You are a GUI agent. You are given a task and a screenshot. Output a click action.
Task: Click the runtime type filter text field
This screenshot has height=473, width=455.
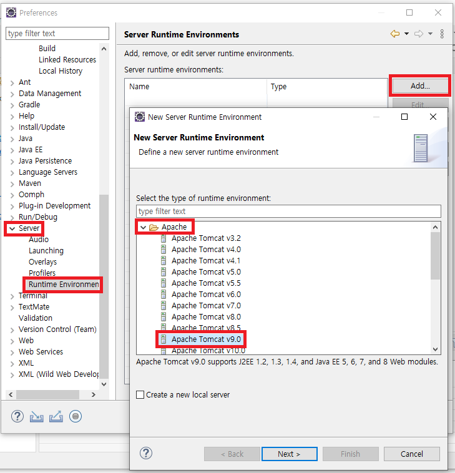click(288, 211)
